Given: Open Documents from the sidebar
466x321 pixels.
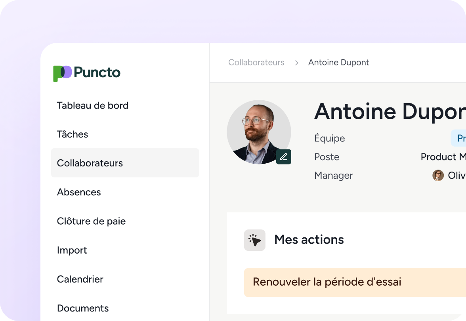Looking at the screenshot, I should click(x=83, y=308).
